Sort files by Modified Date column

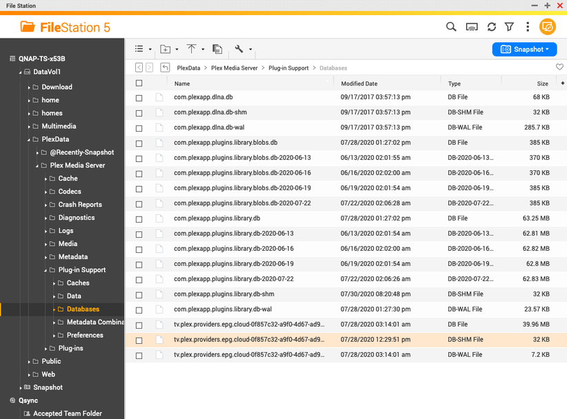tap(359, 83)
